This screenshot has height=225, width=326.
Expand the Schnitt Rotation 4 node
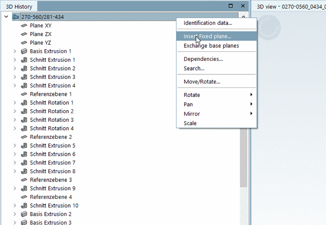15,128
